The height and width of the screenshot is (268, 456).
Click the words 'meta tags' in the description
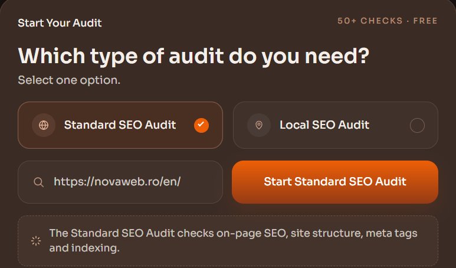392,233
